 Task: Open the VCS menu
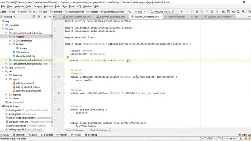(79, 7)
